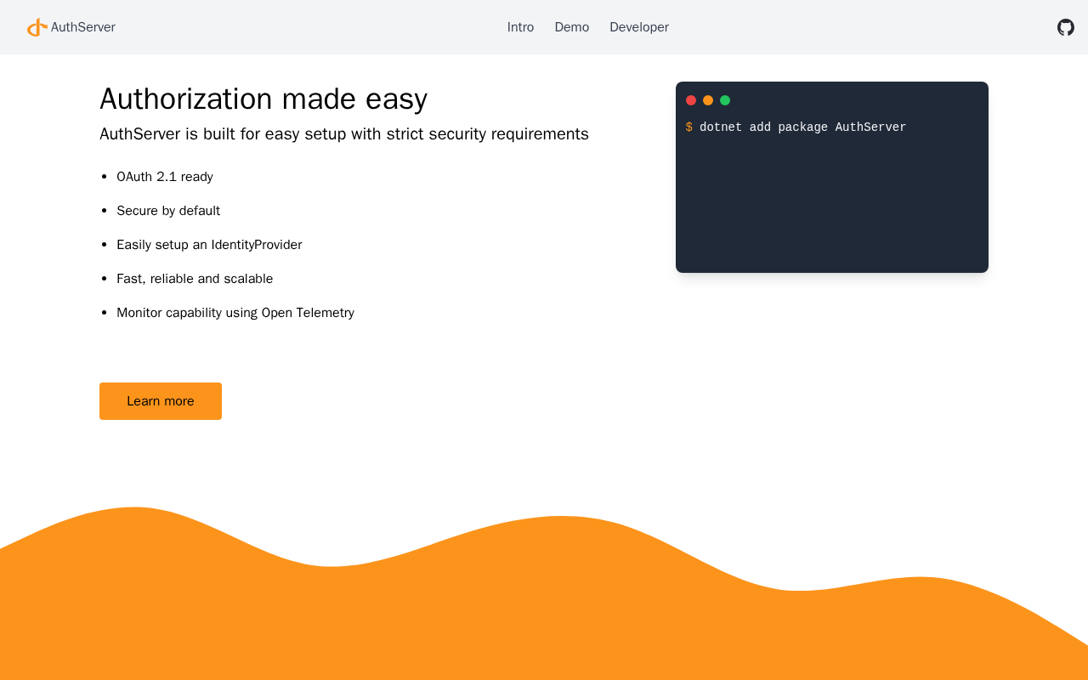This screenshot has height=680, width=1088.
Task: Click the orange dollar prompt symbol
Action: [689, 127]
